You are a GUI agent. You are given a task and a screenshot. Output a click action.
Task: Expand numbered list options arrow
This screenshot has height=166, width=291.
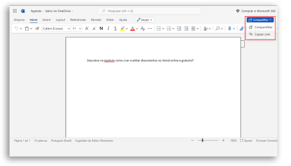coord(173,29)
